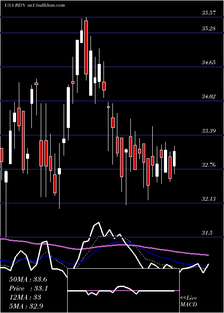This screenshot has height=313, width=224.
Task: Click the USA RDN ns1.bullkhan.com title text
Action: [x=34, y=5]
